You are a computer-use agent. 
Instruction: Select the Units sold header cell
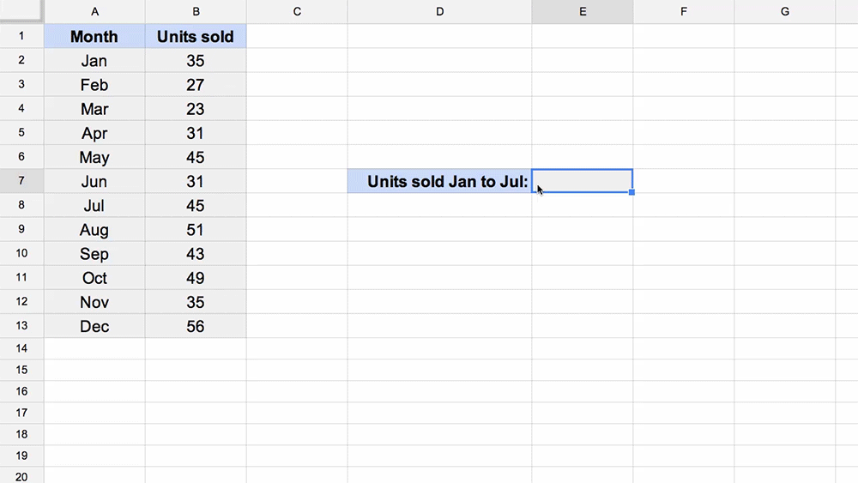click(196, 36)
